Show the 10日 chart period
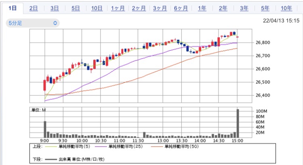 click(x=97, y=8)
